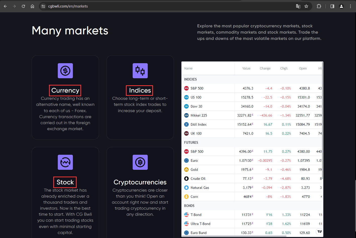Click the Cryptocurrencies bitcoin icon
356x238 pixels.
140,162
